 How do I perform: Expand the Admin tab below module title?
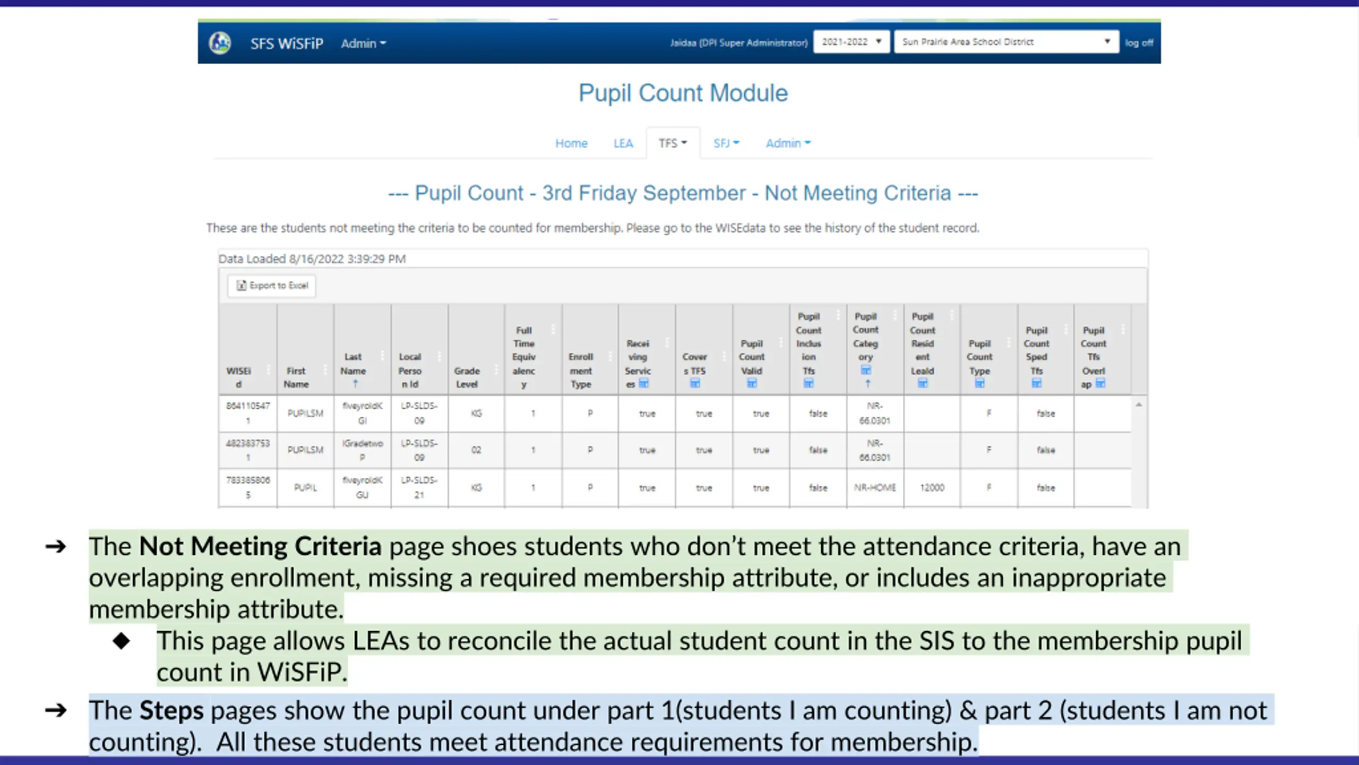[x=788, y=143]
